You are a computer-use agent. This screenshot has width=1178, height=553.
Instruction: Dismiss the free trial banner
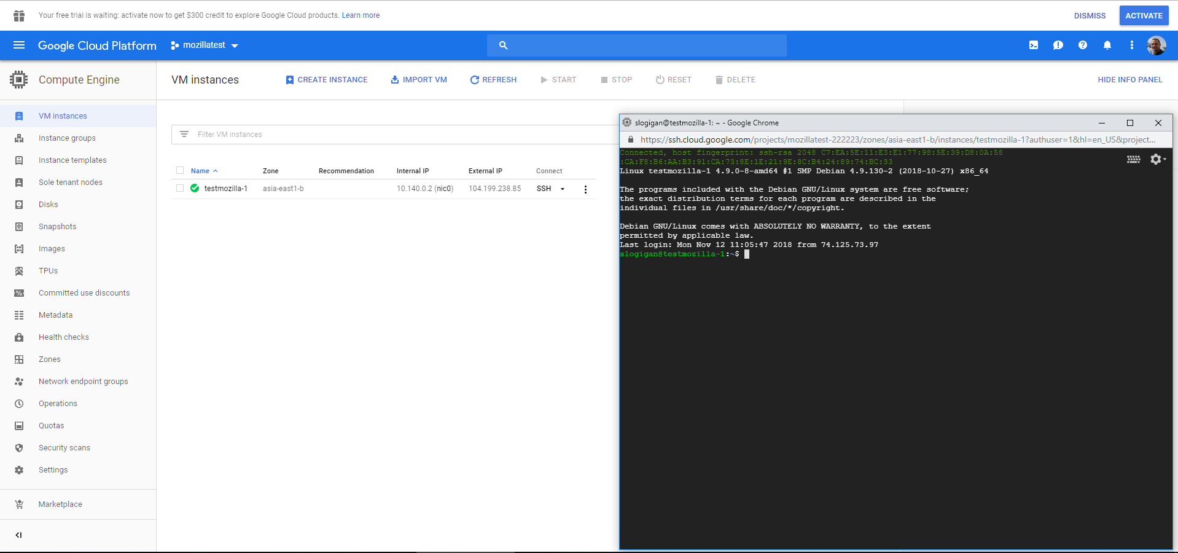click(x=1090, y=16)
